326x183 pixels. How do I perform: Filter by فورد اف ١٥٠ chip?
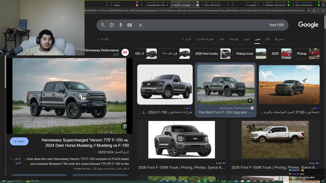point(174,54)
